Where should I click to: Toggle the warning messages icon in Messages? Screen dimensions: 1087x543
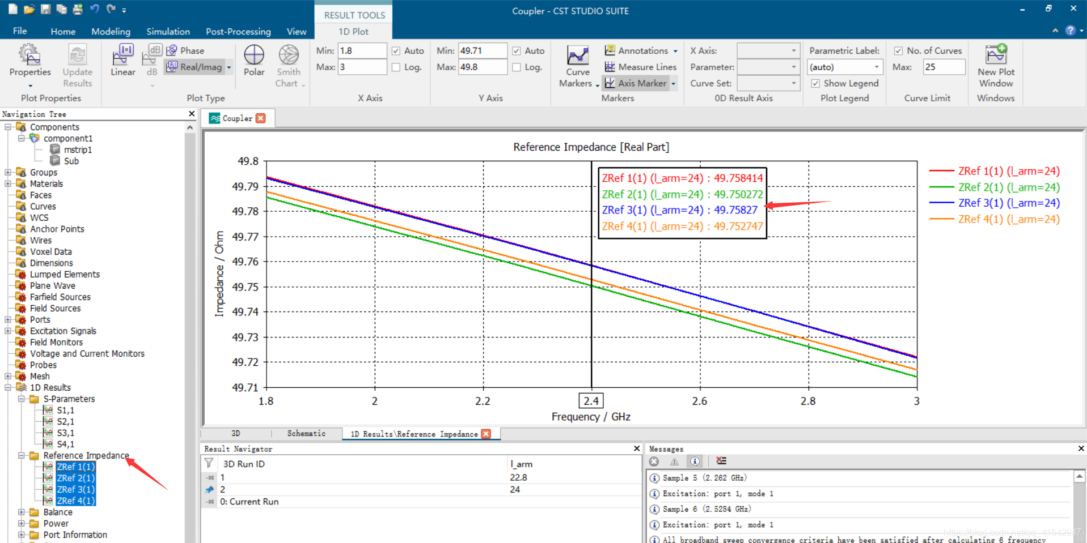click(x=674, y=461)
